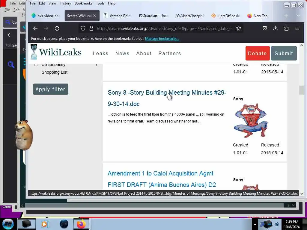The height and width of the screenshot is (230, 307).
Task: Click the padlock site info icon
Action: point(91,28)
